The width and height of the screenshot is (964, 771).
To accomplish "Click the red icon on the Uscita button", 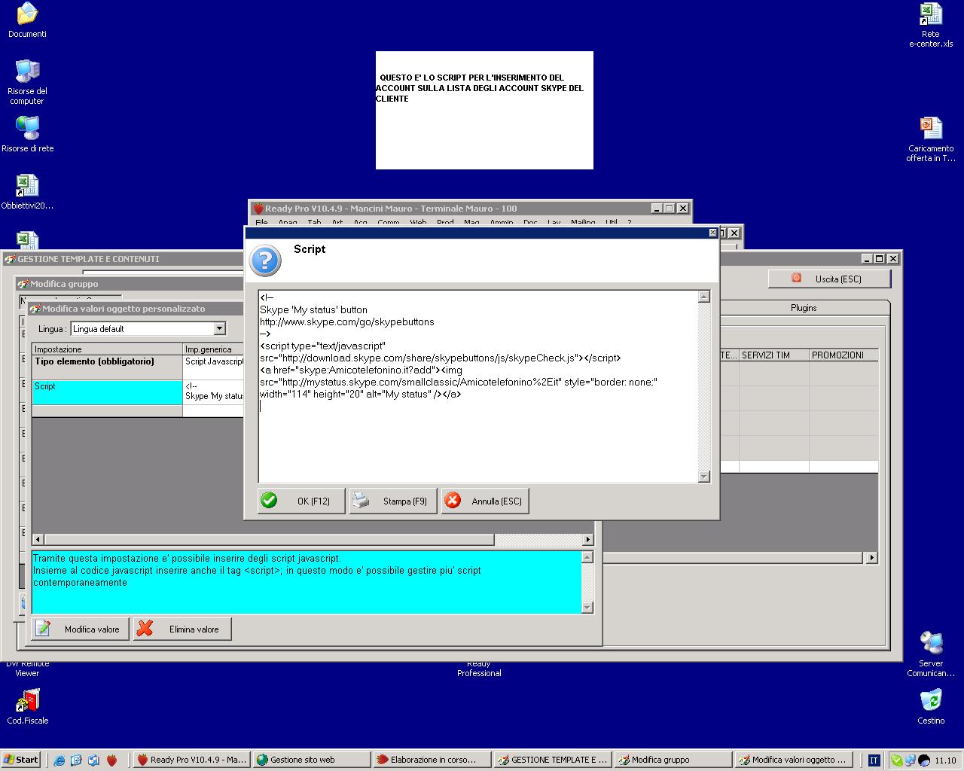I will [796, 278].
